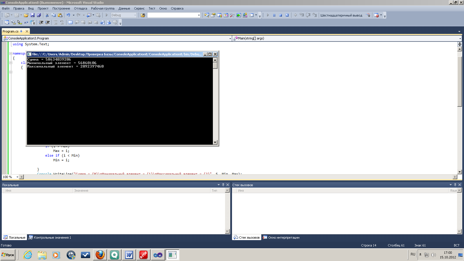Click the RU language indicator in tray

click(x=413, y=254)
